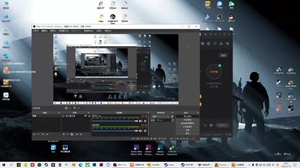Click the OBS preview canvas thumbnail
This screenshot has height=168, width=300.
coord(116,69)
